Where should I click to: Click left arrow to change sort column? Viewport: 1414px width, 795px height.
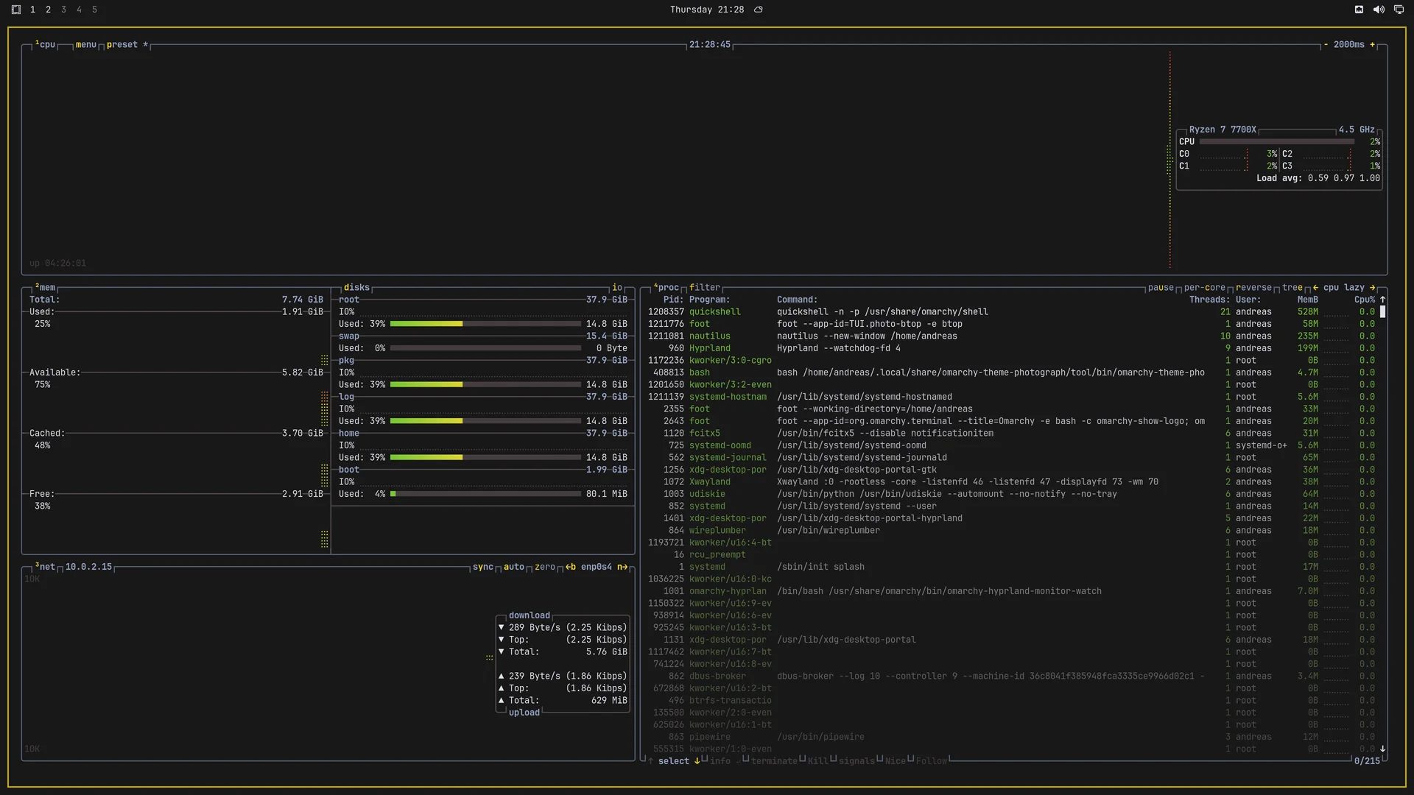tap(1315, 288)
